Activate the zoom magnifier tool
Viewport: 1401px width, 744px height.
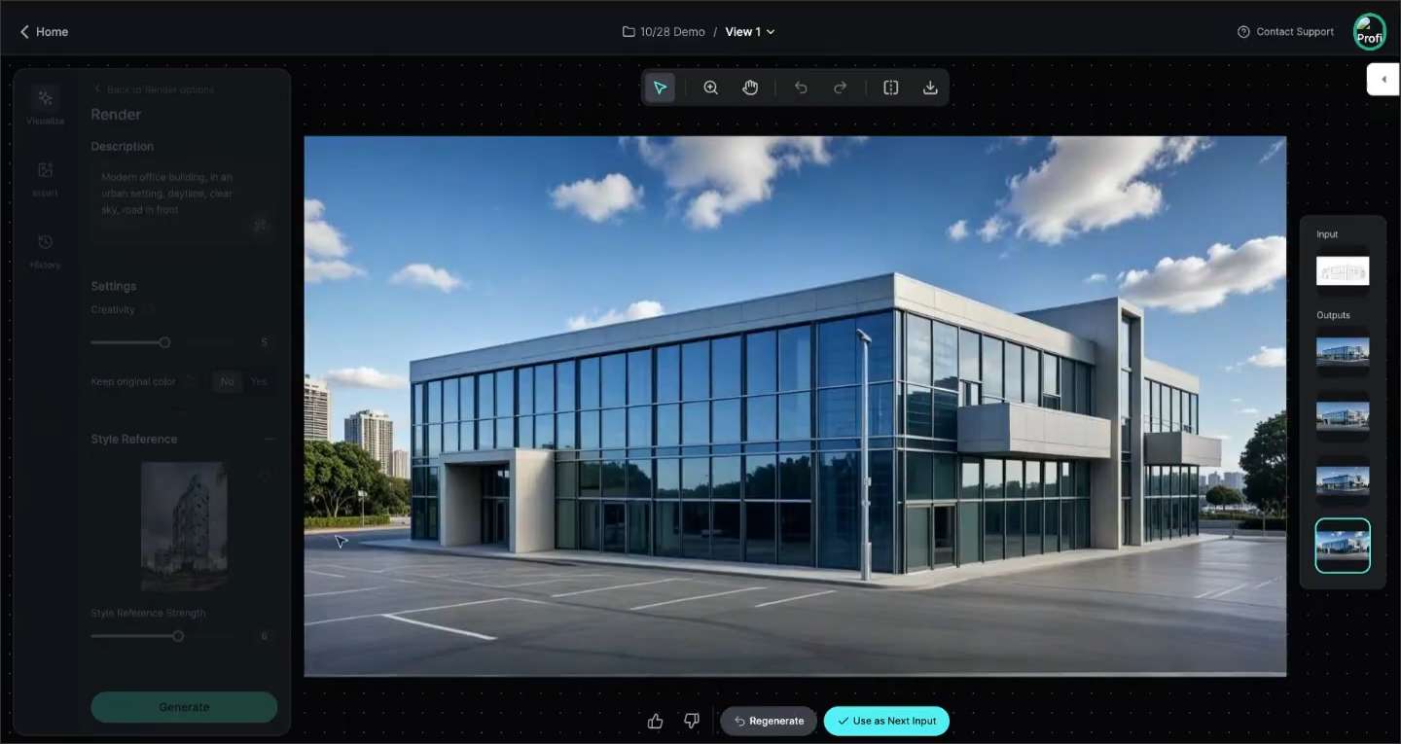point(711,88)
